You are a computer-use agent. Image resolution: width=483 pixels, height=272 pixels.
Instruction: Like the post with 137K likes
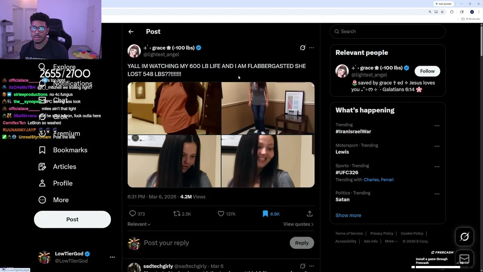[x=226, y=214]
